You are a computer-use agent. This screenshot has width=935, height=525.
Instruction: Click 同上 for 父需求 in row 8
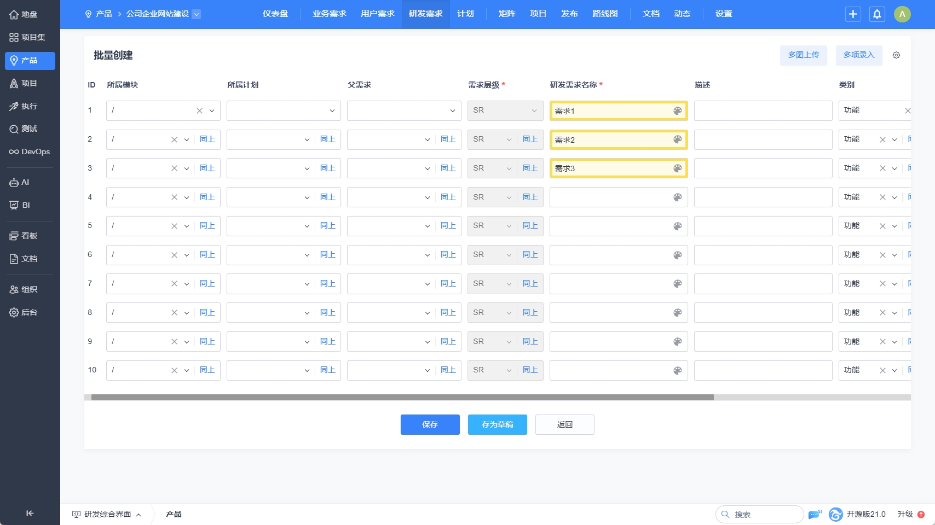click(x=448, y=313)
